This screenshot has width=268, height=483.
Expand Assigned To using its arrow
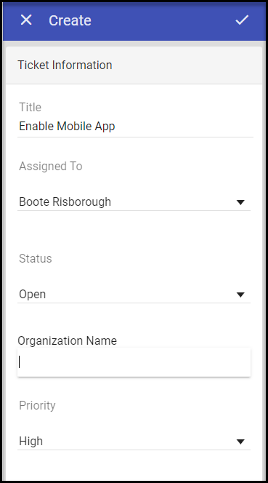click(x=240, y=202)
